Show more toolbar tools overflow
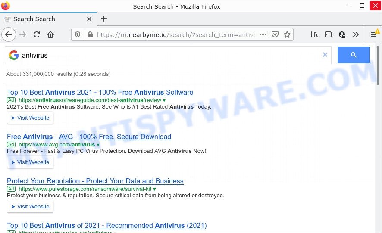The width and height of the screenshot is (382, 233). point(356,34)
